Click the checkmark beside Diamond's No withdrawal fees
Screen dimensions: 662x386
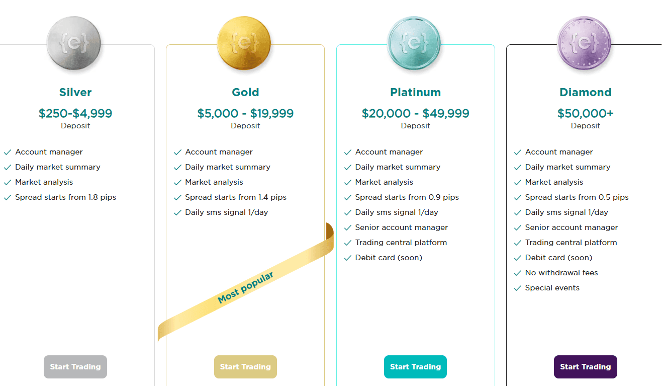coord(518,273)
